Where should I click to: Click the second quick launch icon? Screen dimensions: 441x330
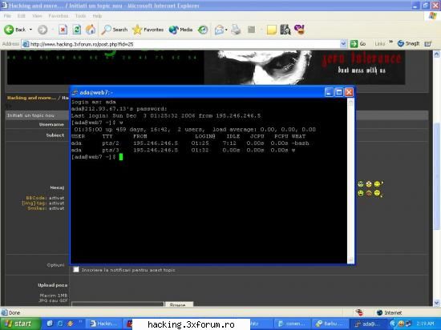[x=60, y=324]
